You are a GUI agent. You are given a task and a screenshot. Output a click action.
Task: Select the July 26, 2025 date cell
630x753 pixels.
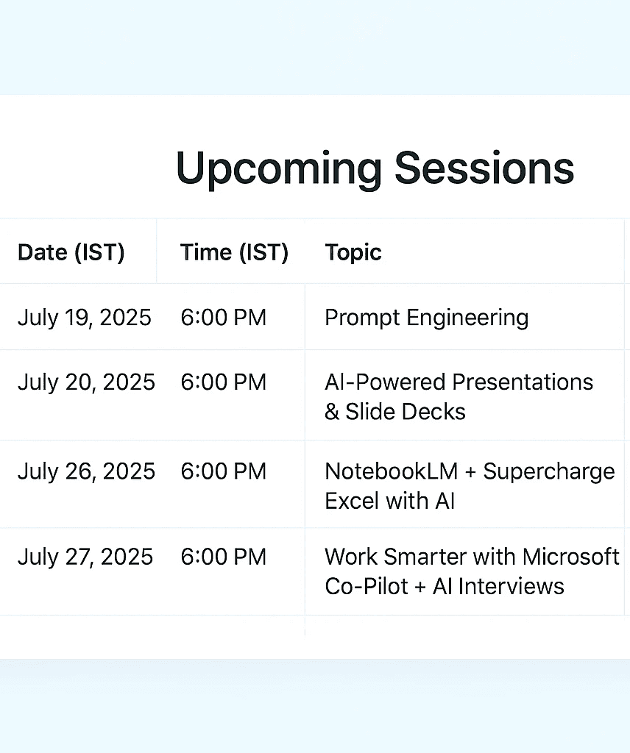pyautogui.click(x=87, y=471)
